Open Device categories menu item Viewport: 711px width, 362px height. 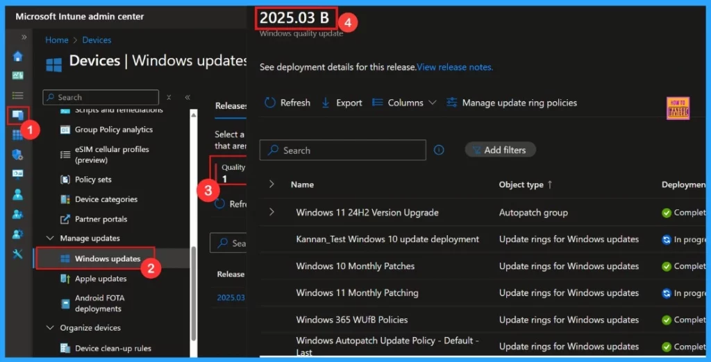106,199
